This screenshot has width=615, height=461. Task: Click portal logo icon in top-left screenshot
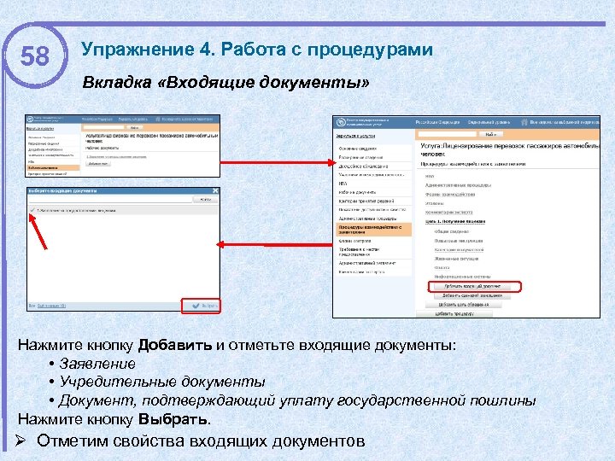click(x=31, y=120)
